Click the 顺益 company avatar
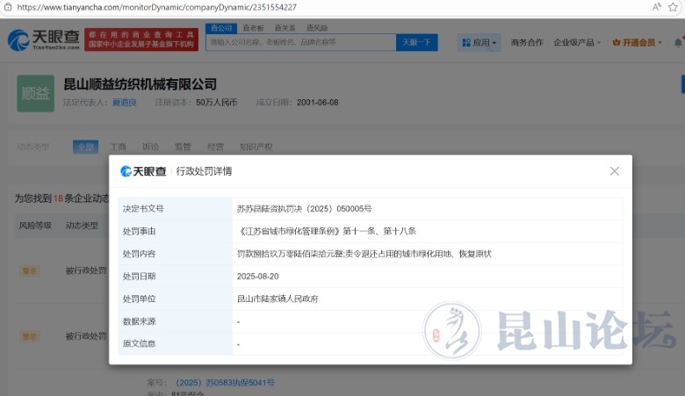 pyautogui.click(x=35, y=93)
